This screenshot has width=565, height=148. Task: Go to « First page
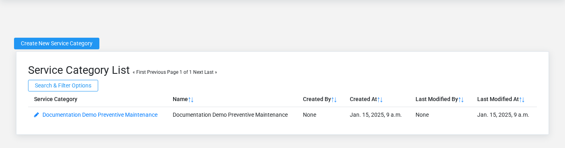coord(139,72)
